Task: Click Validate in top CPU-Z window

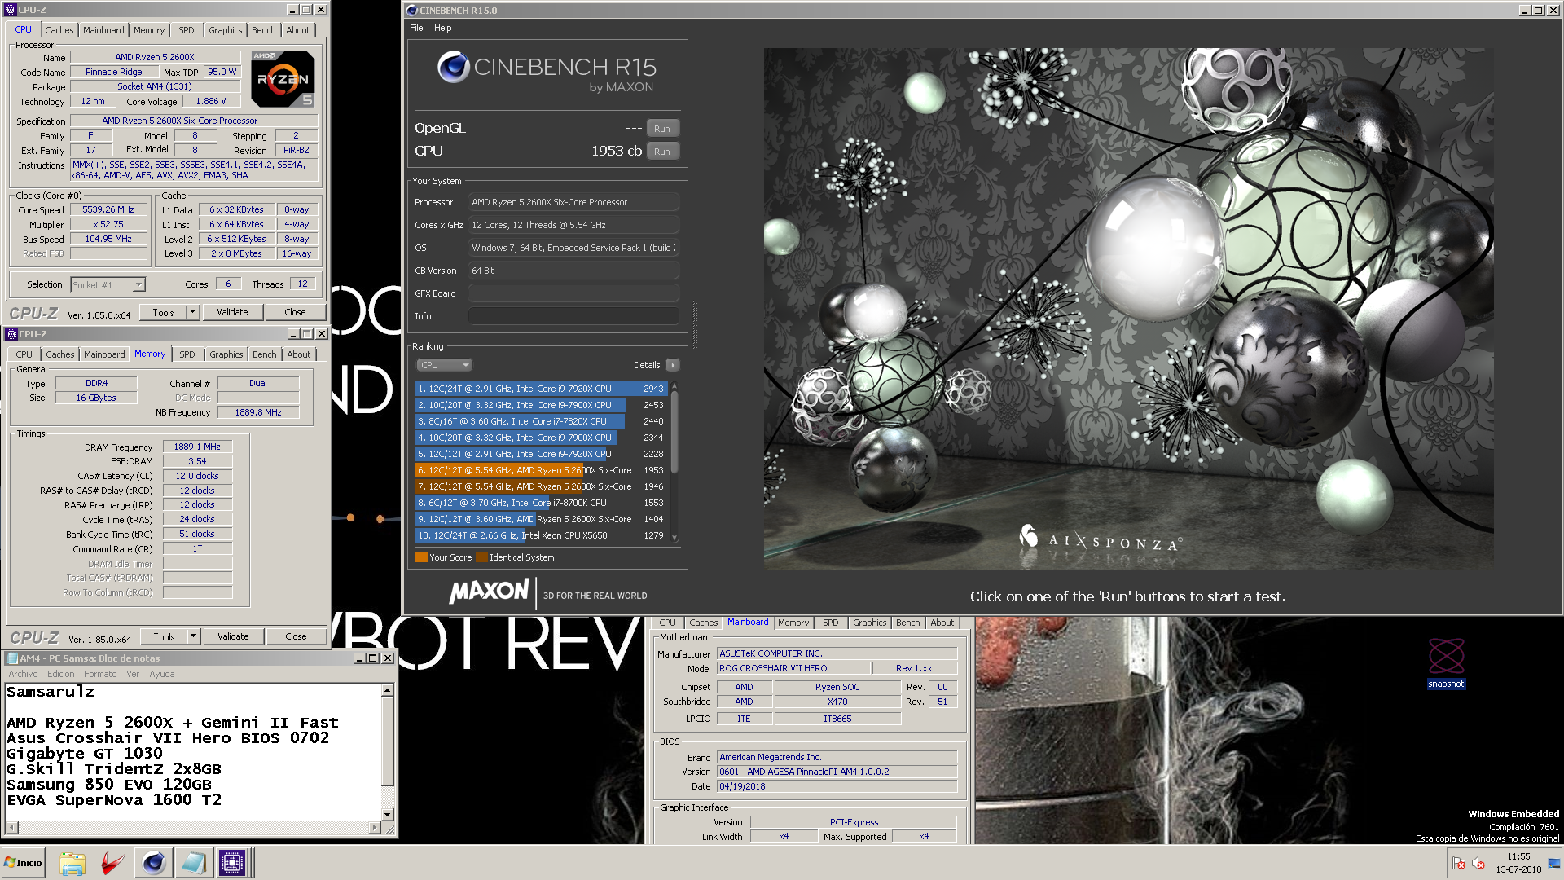Action: [232, 312]
